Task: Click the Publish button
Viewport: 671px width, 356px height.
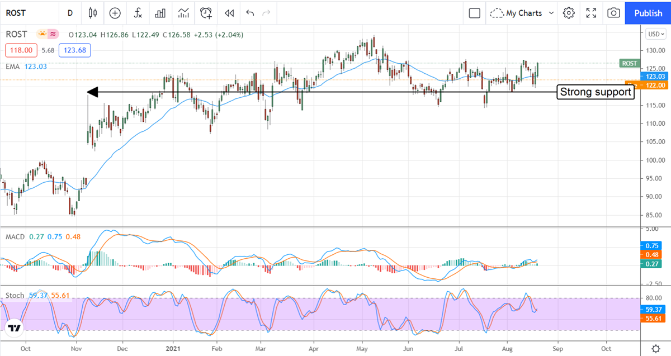Action: point(648,13)
